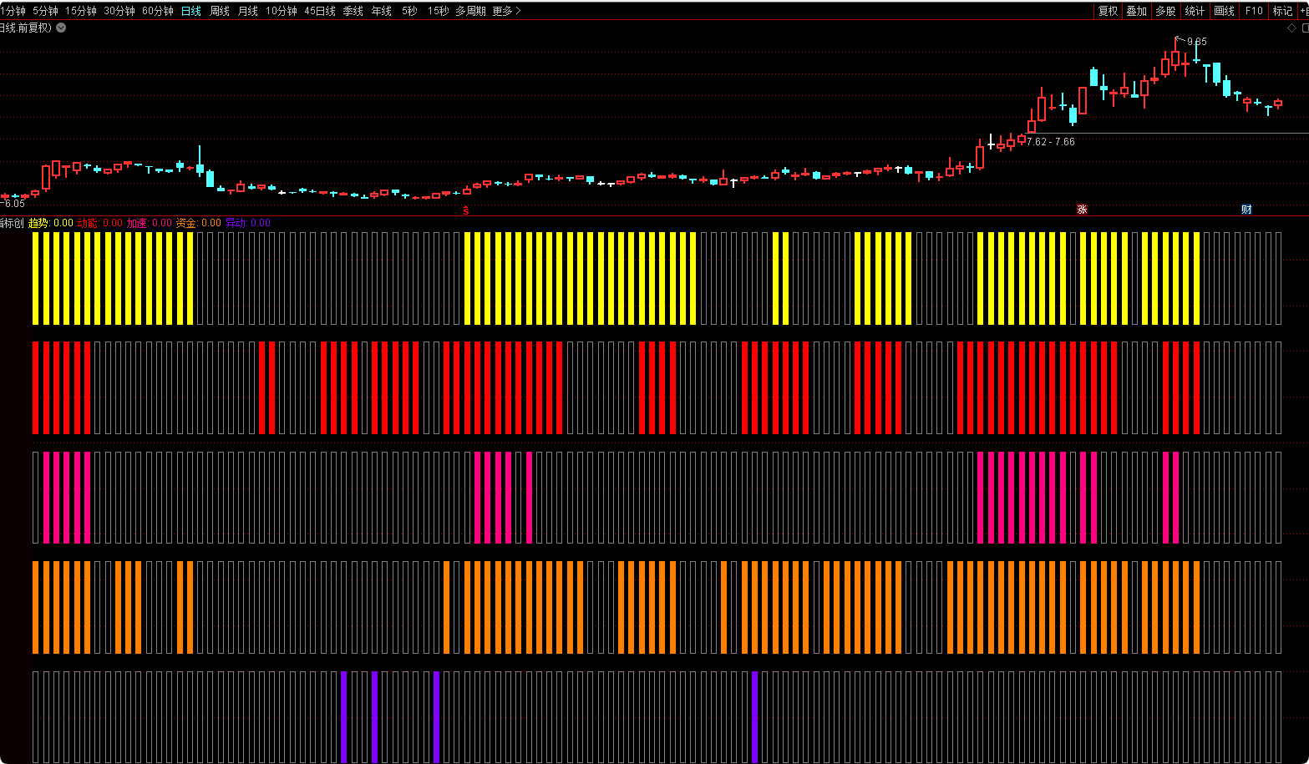Toggle 复权 price adjustment
This screenshot has height=764, width=1309.
tap(1108, 11)
